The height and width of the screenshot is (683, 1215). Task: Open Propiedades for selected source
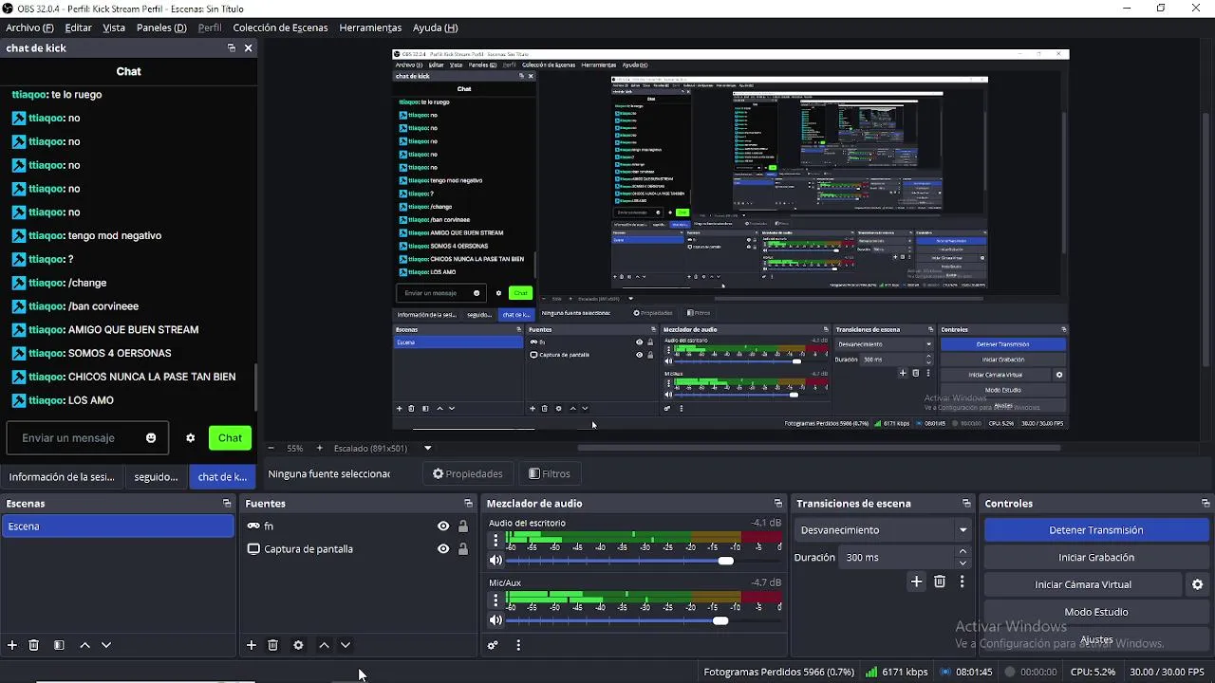coord(467,473)
